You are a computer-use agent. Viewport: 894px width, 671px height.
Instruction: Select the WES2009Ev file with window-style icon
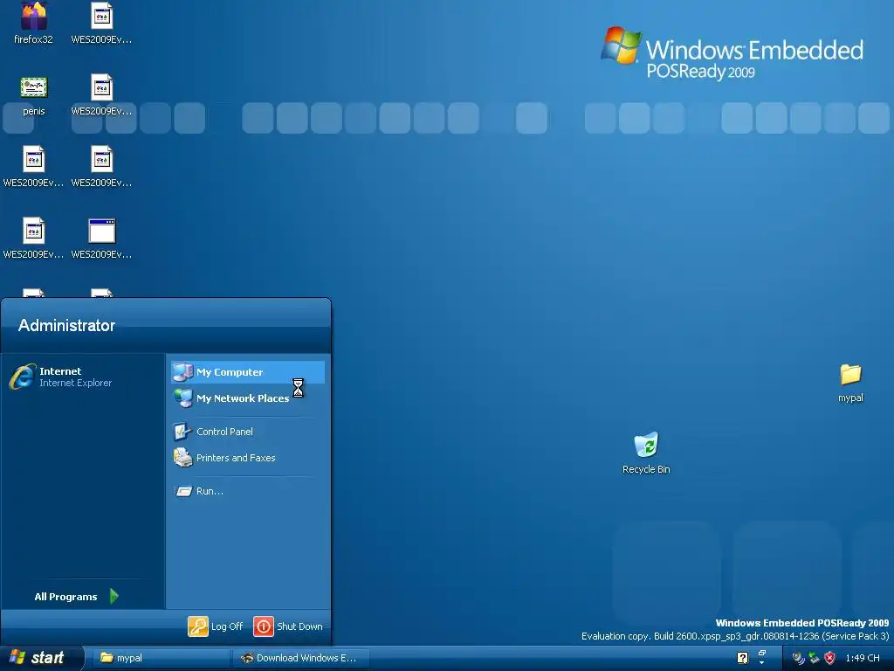101,239
